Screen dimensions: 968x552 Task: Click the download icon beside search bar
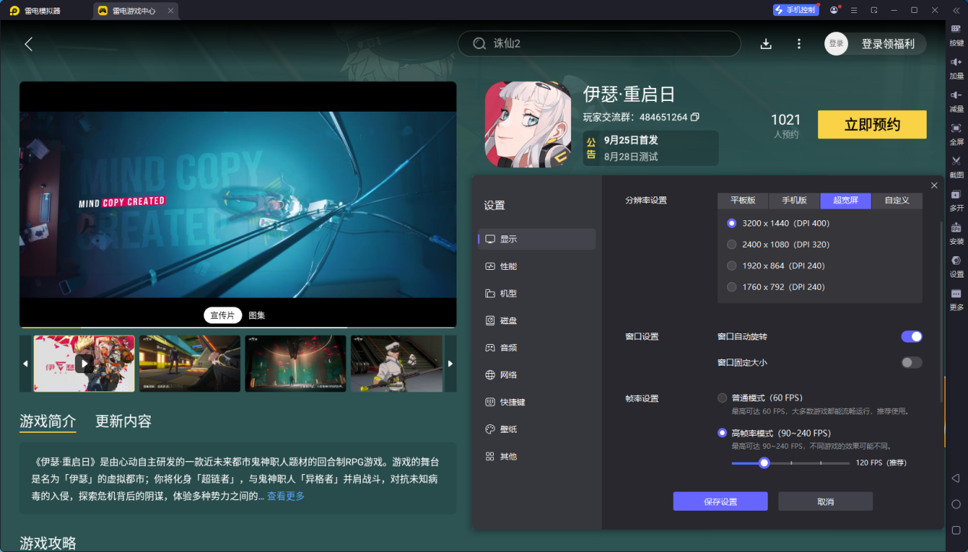[765, 44]
